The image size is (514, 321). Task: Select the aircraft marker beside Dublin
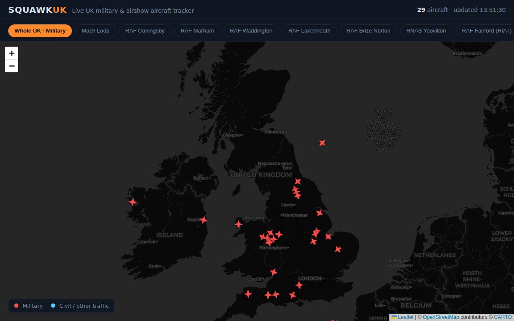coord(204,220)
